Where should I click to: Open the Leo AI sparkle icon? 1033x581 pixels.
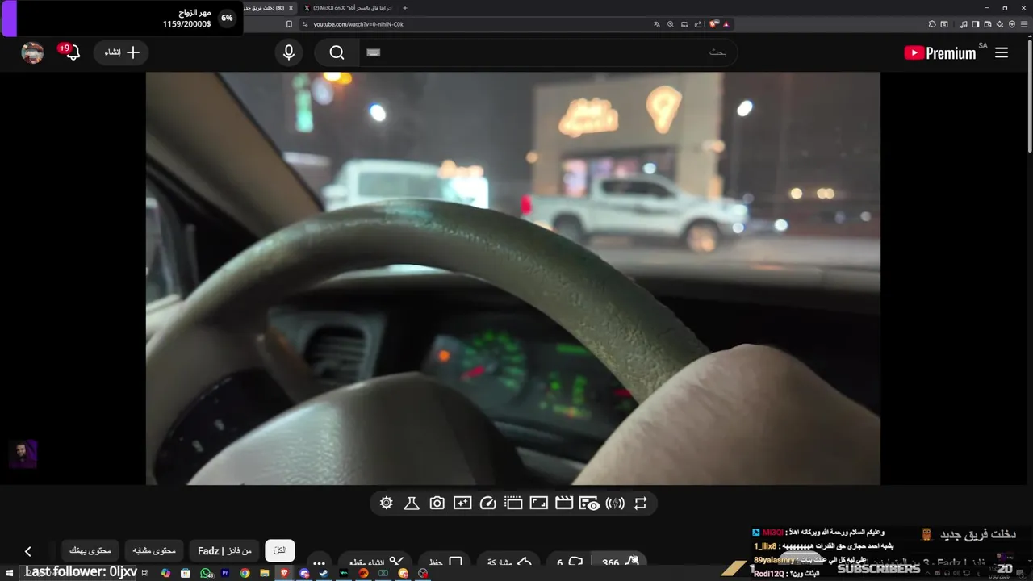tap(1000, 24)
